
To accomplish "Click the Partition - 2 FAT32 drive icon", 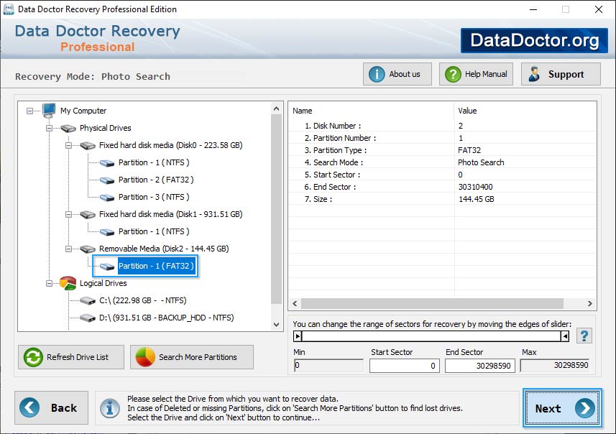I will point(107,180).
